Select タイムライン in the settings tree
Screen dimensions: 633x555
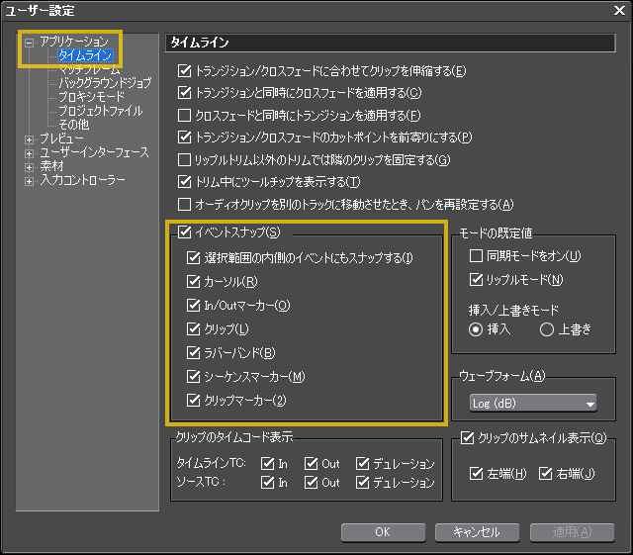[85, 55]
